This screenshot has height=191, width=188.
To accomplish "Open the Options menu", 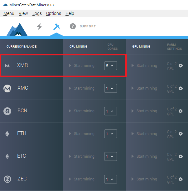I will tap(53, 13).
